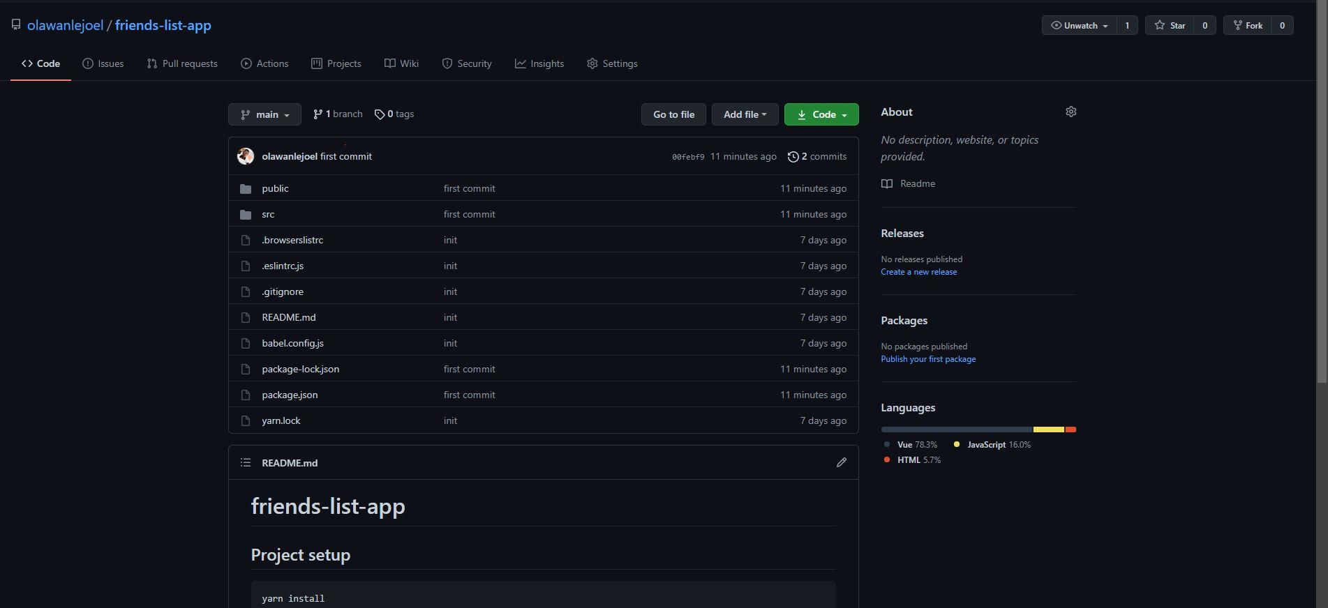Click the package-lock.json file icon
The width and height of the screenshot is (1328, 608).
pyautogui.click(x=246, y=369)
